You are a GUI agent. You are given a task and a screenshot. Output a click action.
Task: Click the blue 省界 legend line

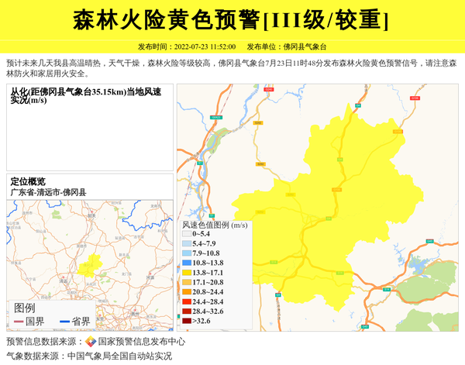click(x=64, y=322)
